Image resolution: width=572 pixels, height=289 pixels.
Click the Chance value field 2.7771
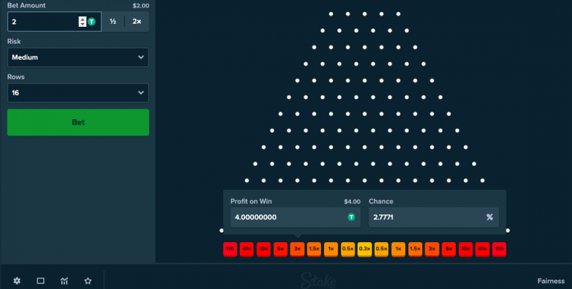[x=433, y=217]
